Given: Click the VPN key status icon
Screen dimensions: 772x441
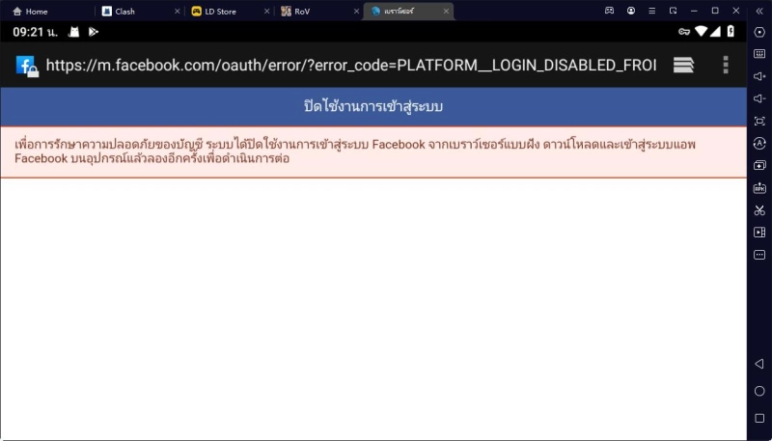Looking at the screenshot, I should pos(684,32).
